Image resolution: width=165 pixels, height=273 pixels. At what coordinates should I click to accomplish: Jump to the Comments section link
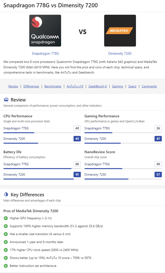(149, 86)
